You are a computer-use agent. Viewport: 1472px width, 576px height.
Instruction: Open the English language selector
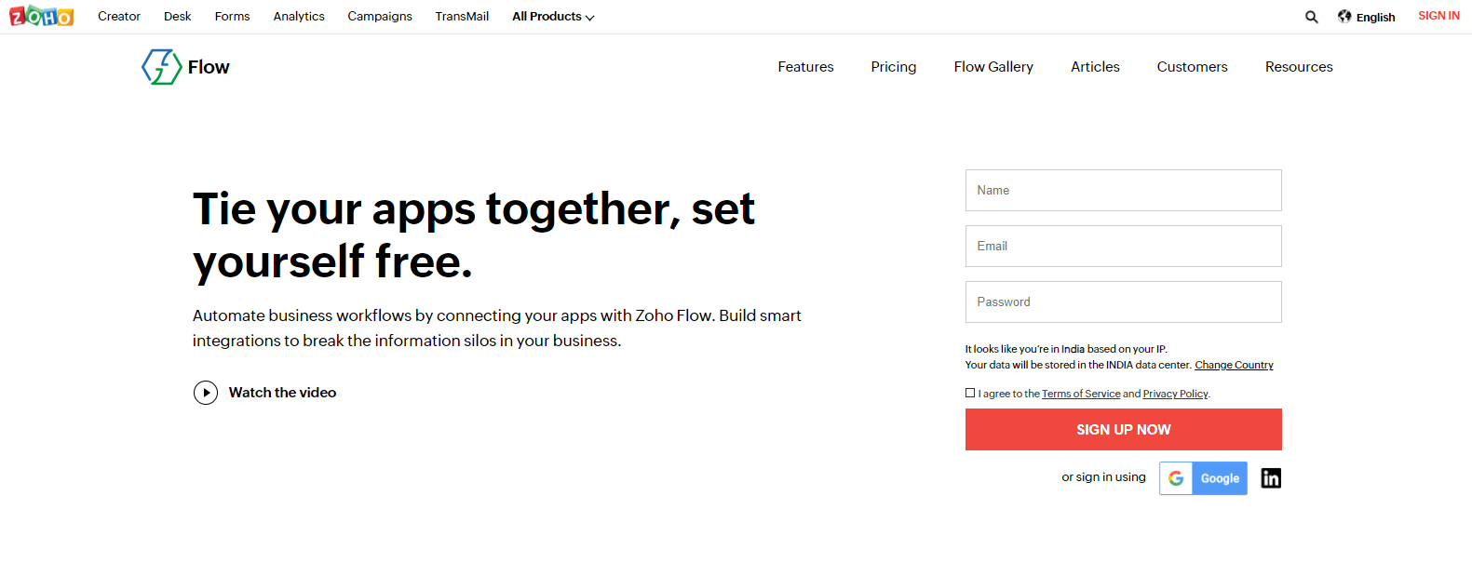1375,17
